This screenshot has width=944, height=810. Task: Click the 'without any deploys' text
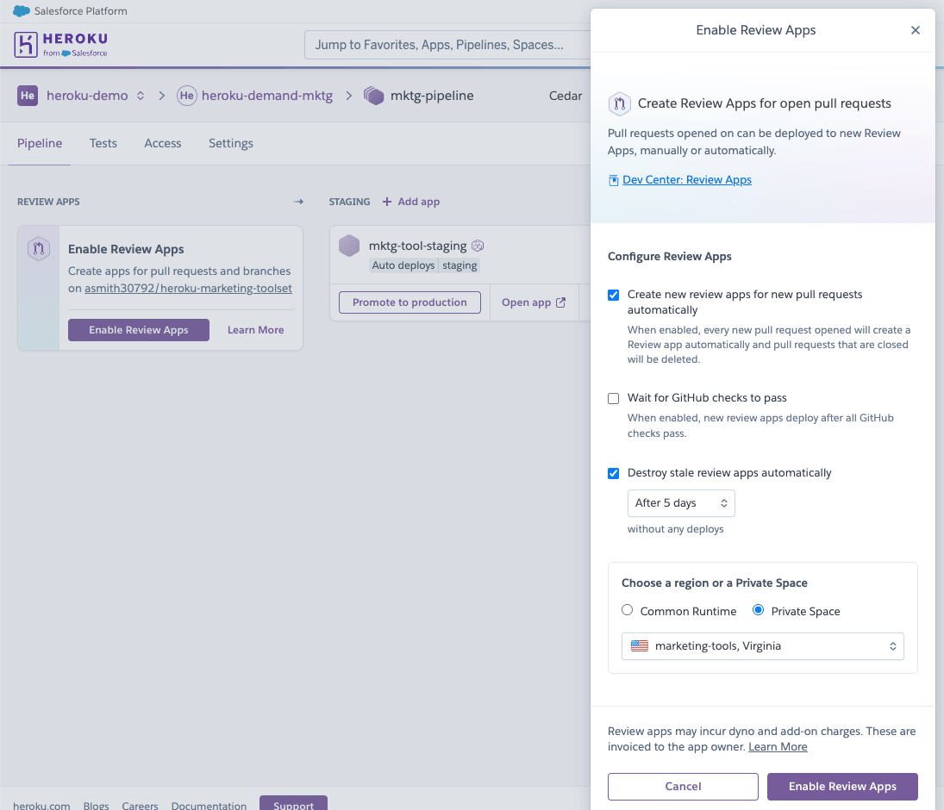click(676, 529)
